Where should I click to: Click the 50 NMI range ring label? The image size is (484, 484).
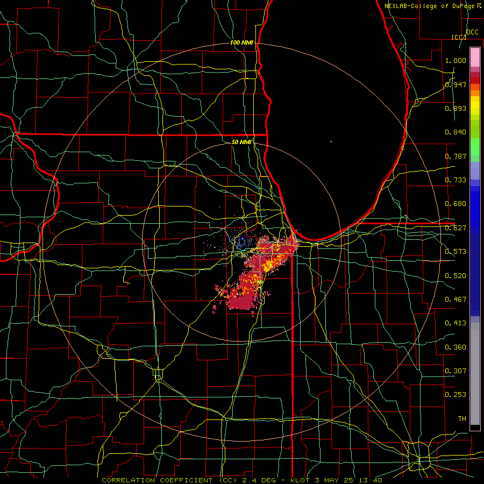(241, 142)
